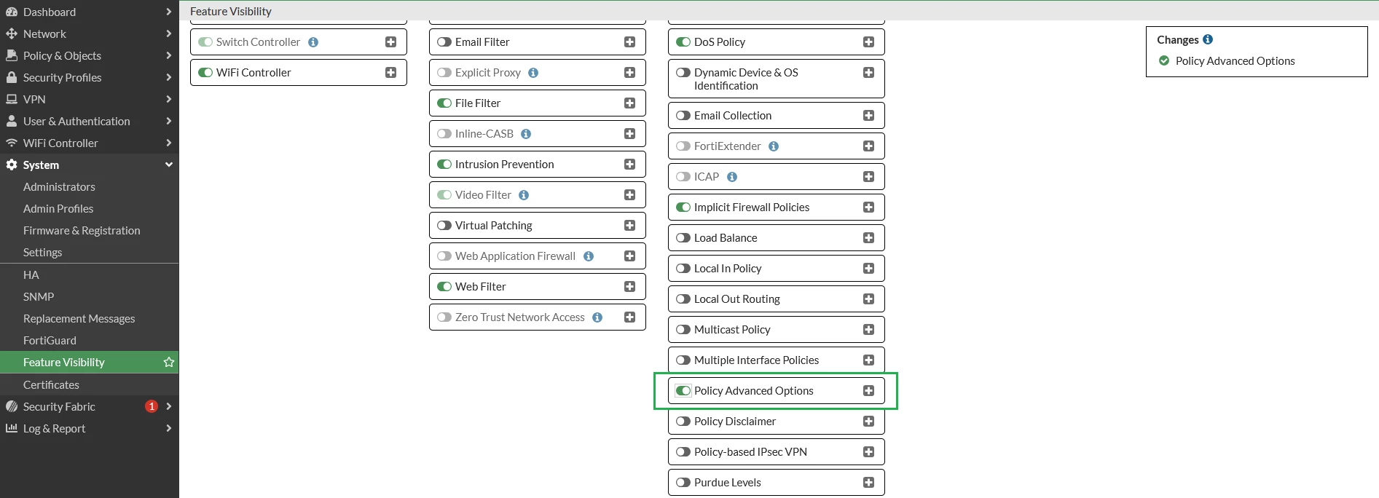Turn off Intrusion Prevention toggle

click(444, 165)
